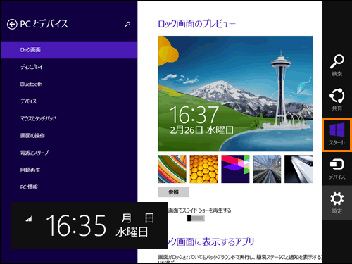Screen dimensions: 352x264
Task: Click the 参照 browse button
Action: click(173, 192)
